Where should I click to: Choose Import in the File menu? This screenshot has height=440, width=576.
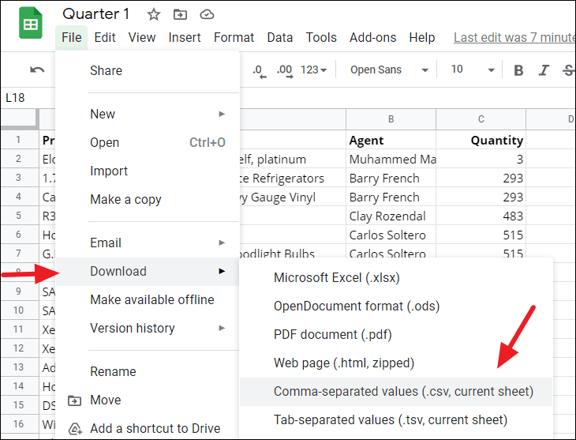(148, 171)
